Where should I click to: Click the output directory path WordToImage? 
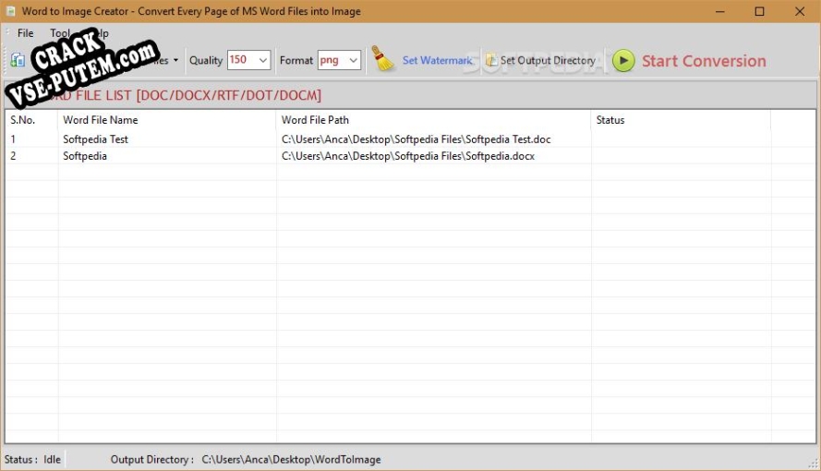[x=291, y=460]
